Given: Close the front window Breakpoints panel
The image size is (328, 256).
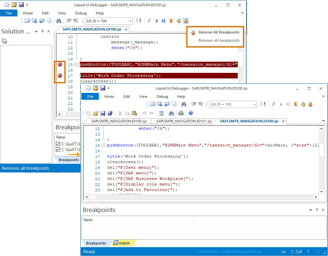Looking at the screenshot, I should [x=323, y=210].
